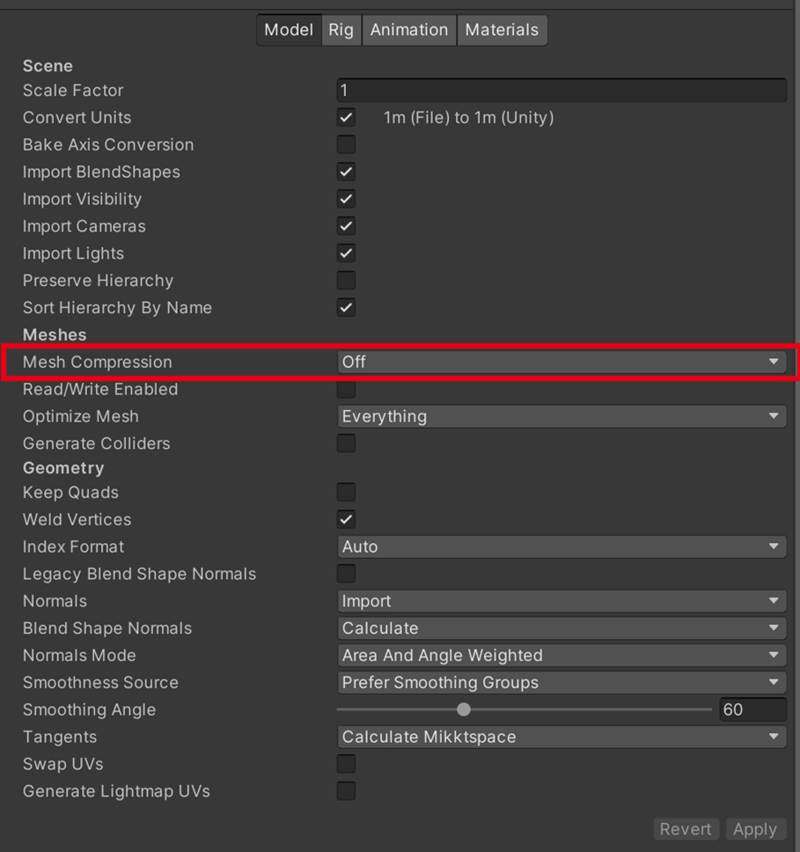The height and width of the screenshot is (852, 800).
Task: Disable the Convert Units checkbox
Action: [x=347, y=118]
